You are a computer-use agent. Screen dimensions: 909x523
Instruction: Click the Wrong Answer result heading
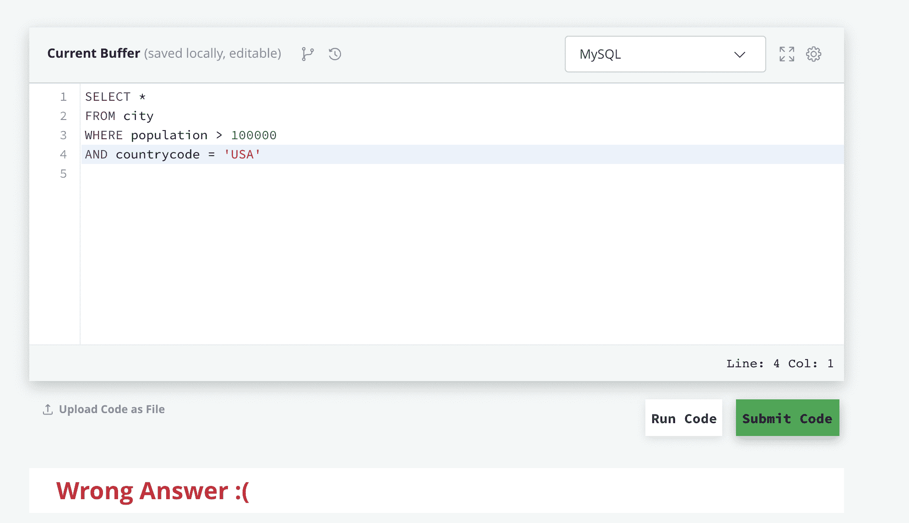(153, 491)
